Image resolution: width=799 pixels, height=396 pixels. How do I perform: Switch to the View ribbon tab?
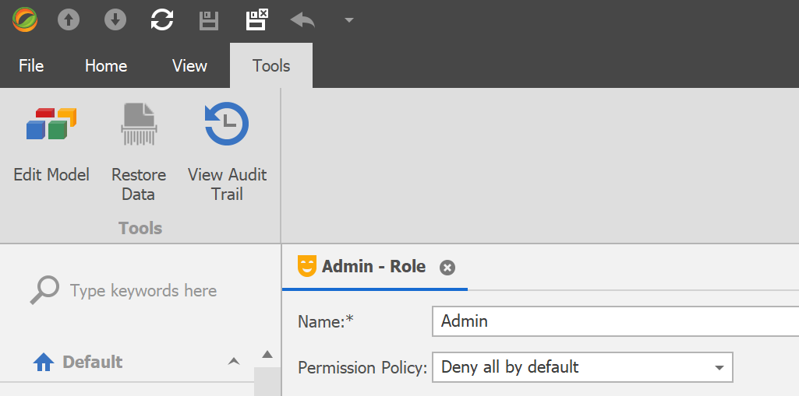point(189,65)
